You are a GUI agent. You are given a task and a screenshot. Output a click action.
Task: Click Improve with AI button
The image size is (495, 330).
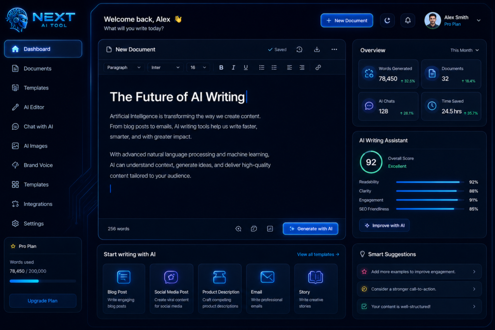pos(384,226)
